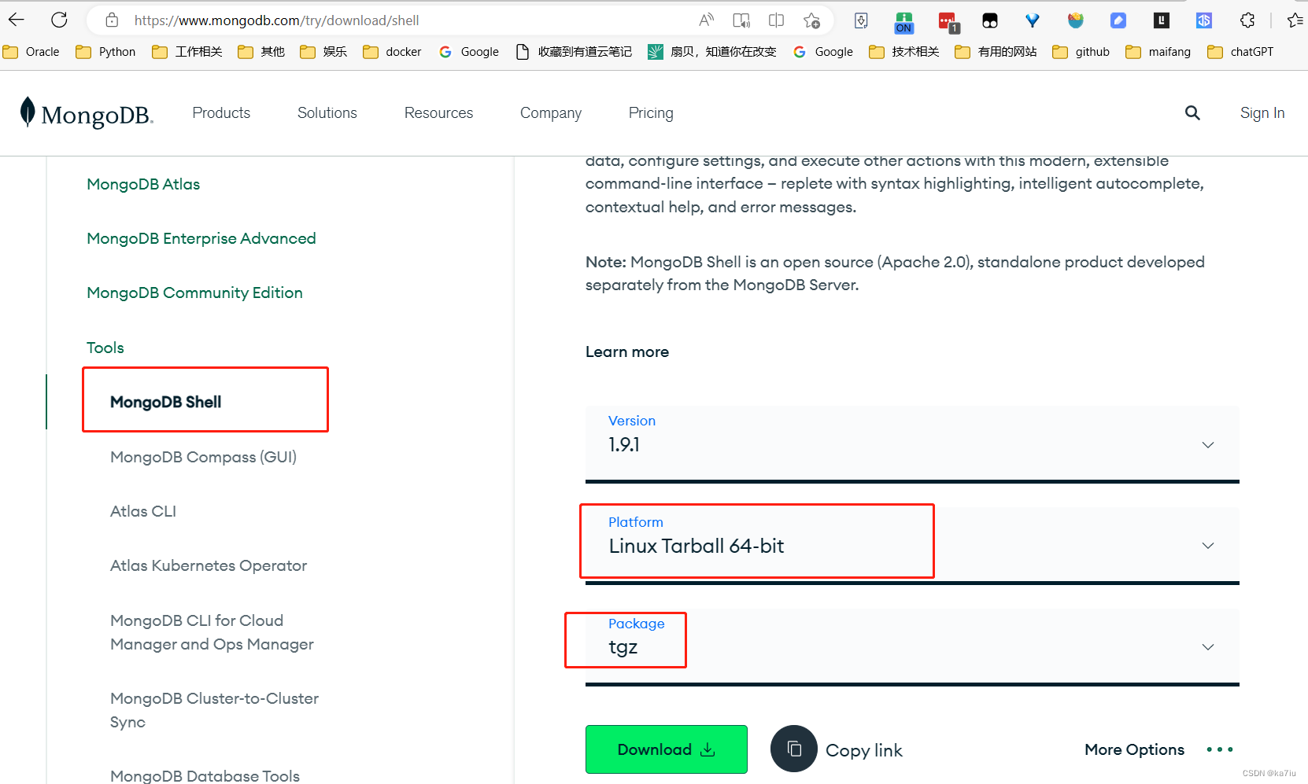
Task: Click the green Download button
Action: (x=666, y=749)
